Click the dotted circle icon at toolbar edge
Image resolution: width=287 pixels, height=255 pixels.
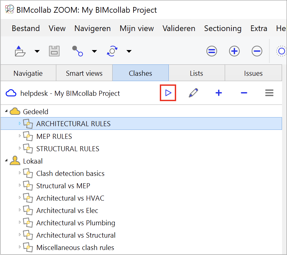[x=281, y=51]
